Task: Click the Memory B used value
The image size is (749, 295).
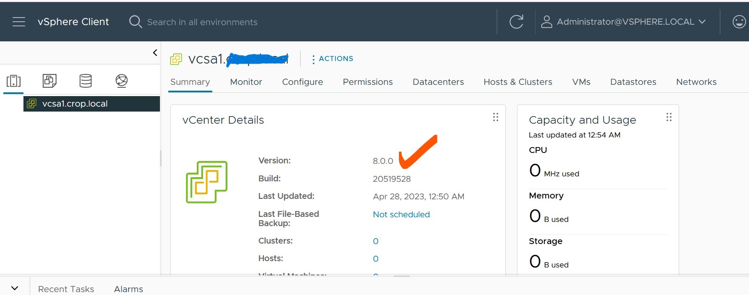Action: point(548,216)
